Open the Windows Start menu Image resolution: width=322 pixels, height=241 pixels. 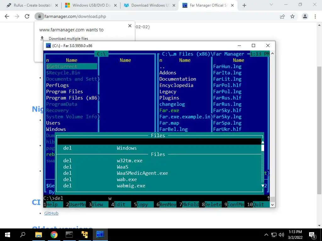point(8,235)
